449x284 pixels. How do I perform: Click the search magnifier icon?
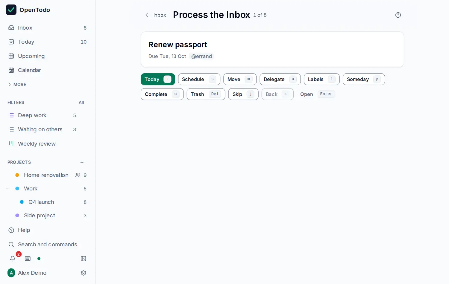coord(11,245)
